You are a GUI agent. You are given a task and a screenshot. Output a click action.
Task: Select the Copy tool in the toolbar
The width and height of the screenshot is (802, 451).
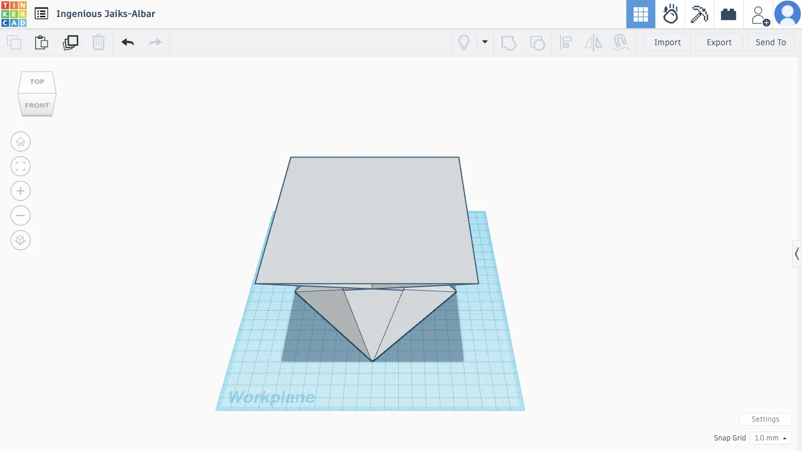click(x=14, y=42)
